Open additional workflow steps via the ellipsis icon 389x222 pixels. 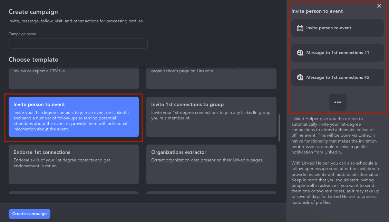tap(338, 102)
